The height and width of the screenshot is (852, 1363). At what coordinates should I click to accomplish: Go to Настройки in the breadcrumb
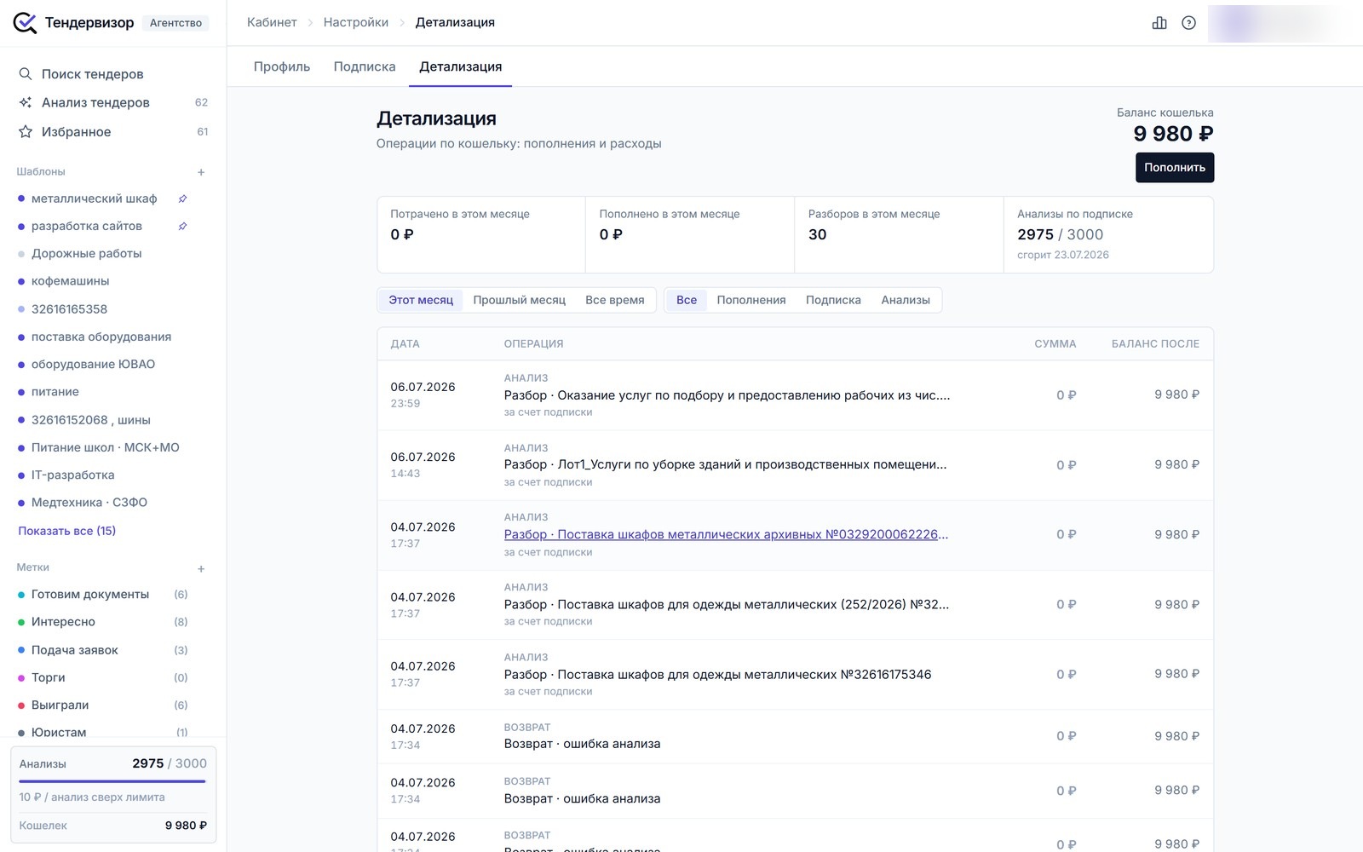355,22
